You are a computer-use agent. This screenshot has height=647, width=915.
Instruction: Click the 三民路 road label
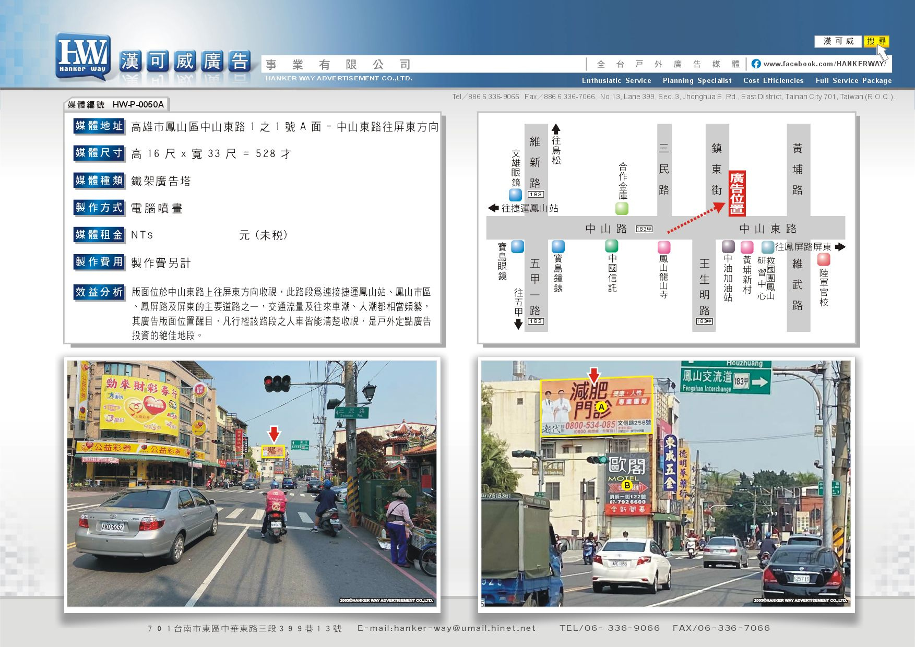[663, 169]
